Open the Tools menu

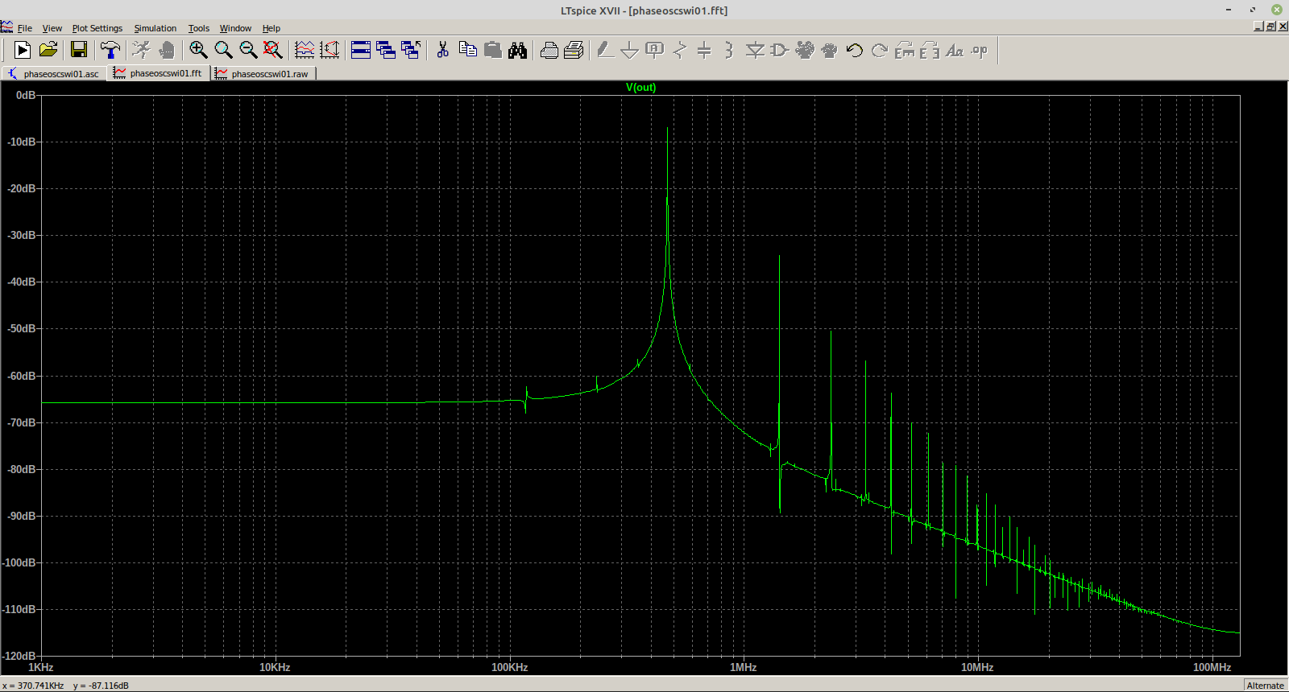pyautogui.click(x=199, y=28)
